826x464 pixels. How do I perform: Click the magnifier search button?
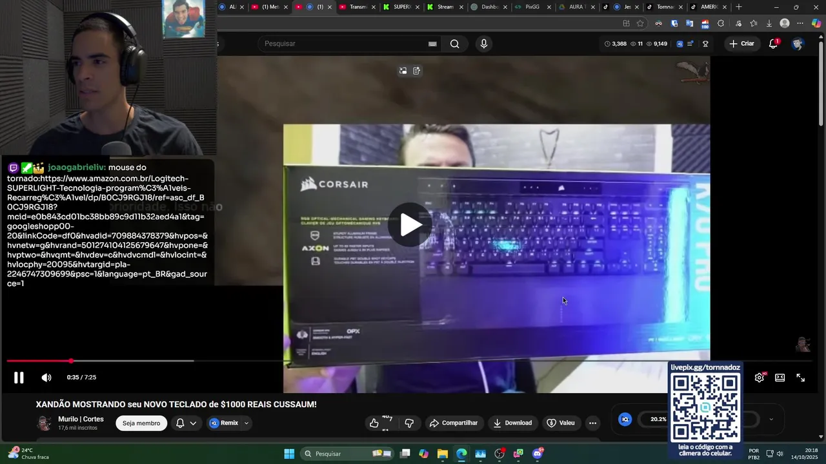point(455,44)
